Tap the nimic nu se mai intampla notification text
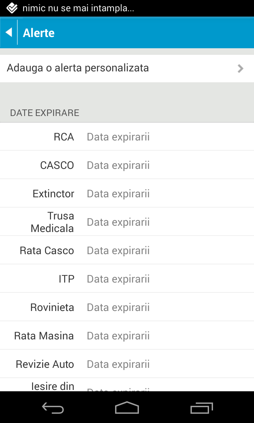 (78, 8)
